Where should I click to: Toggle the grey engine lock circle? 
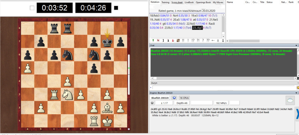(152, 103)
